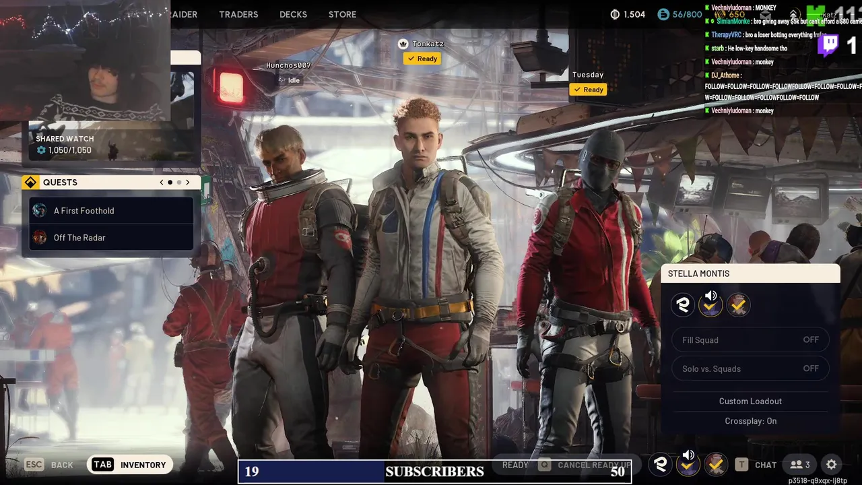Image resolution: width=862 pixels, height=485 pixels.
Task: Go Back
Action: tap(62, 465)
